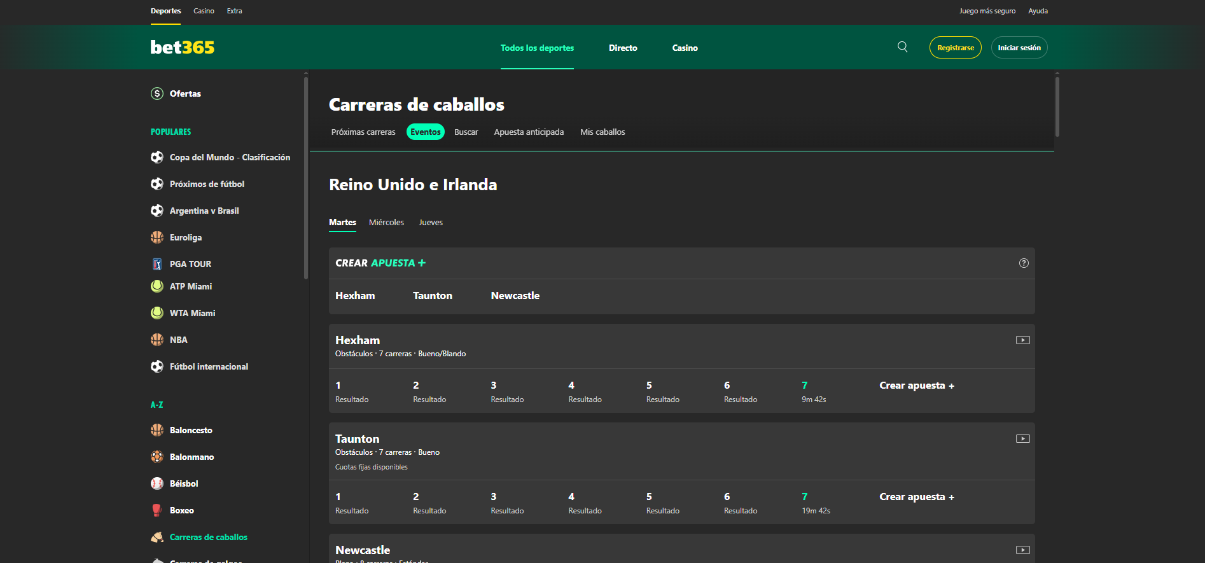Switch to the Deportes top tab
The image size is (1205, 563).
coord(165,11)
